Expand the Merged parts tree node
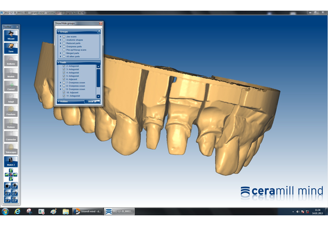This screenshot has width=328, height=226. 60,53
